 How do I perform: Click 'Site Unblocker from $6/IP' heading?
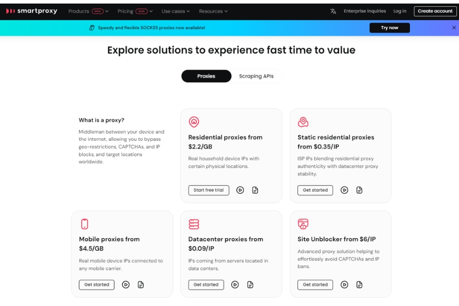[x=337, y=239]
